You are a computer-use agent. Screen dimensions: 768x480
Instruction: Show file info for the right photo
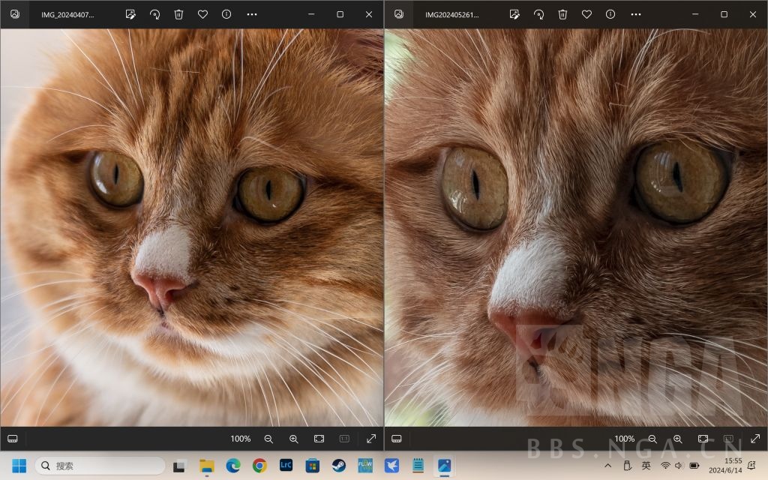(610, 14)
